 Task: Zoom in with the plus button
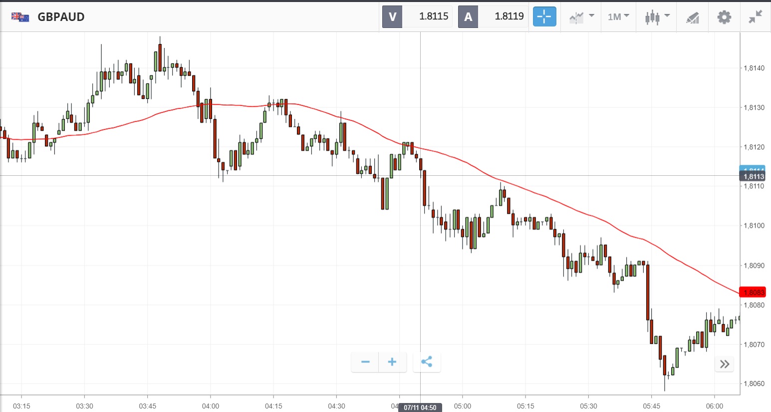point(392,362)
